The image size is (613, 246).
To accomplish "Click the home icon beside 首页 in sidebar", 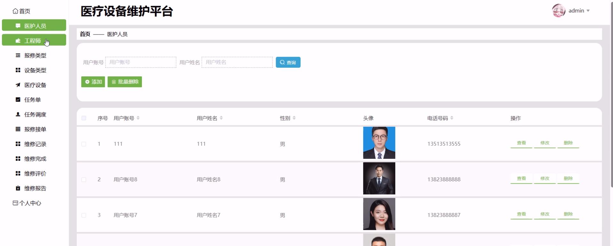I will pos(15,11).
